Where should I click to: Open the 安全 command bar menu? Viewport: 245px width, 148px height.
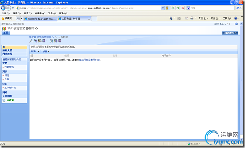point(215,18)
